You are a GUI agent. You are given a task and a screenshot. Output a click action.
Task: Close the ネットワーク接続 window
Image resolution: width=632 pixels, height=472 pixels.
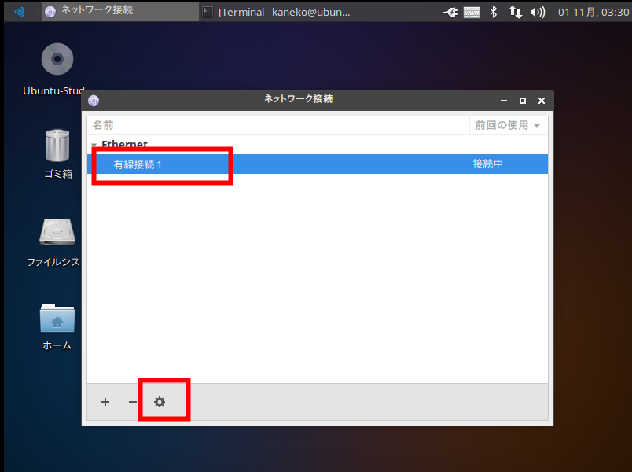pos(542,101)
